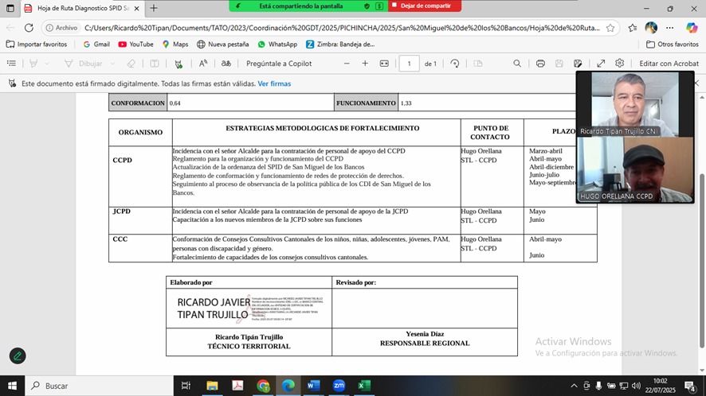Open Copilot sidebar icon

click(x=692, y=28)
